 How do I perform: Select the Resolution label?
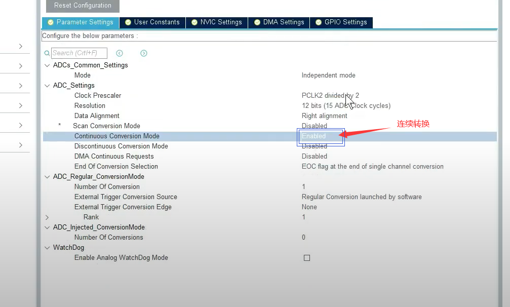pyautogui.click(x=90, y=106)
